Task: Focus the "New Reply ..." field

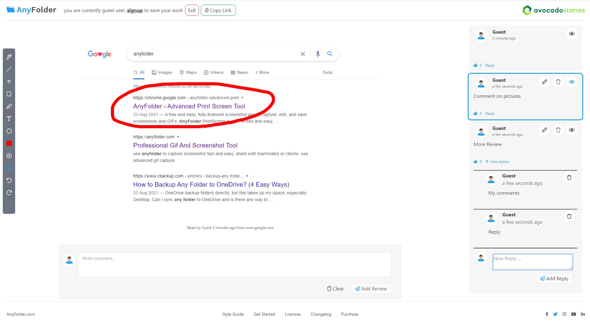Action: pyautogui.click(x=533, y=262)
